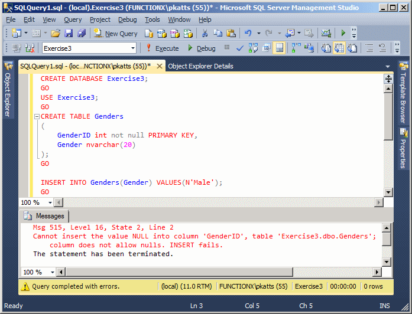
Task: Select the Messages results tab
Action: (44, 216)
